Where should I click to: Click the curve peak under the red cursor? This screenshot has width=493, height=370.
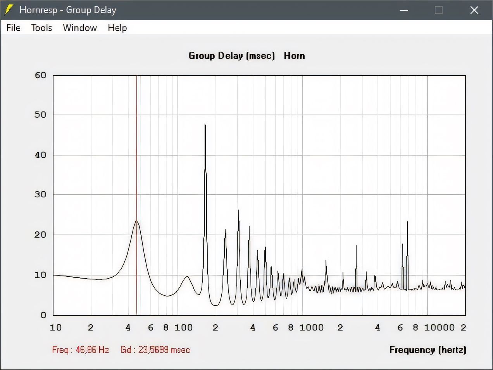[x=136, y=221]
